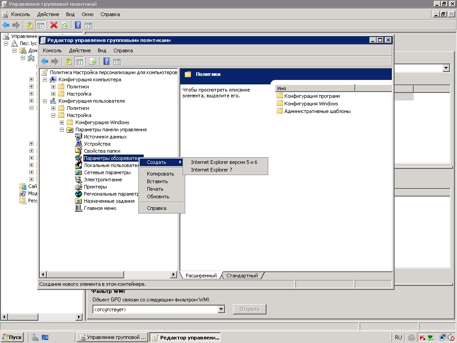Click the Пуск start button
This screenshot has height=343, width=457.
click(x=12, y=338)
